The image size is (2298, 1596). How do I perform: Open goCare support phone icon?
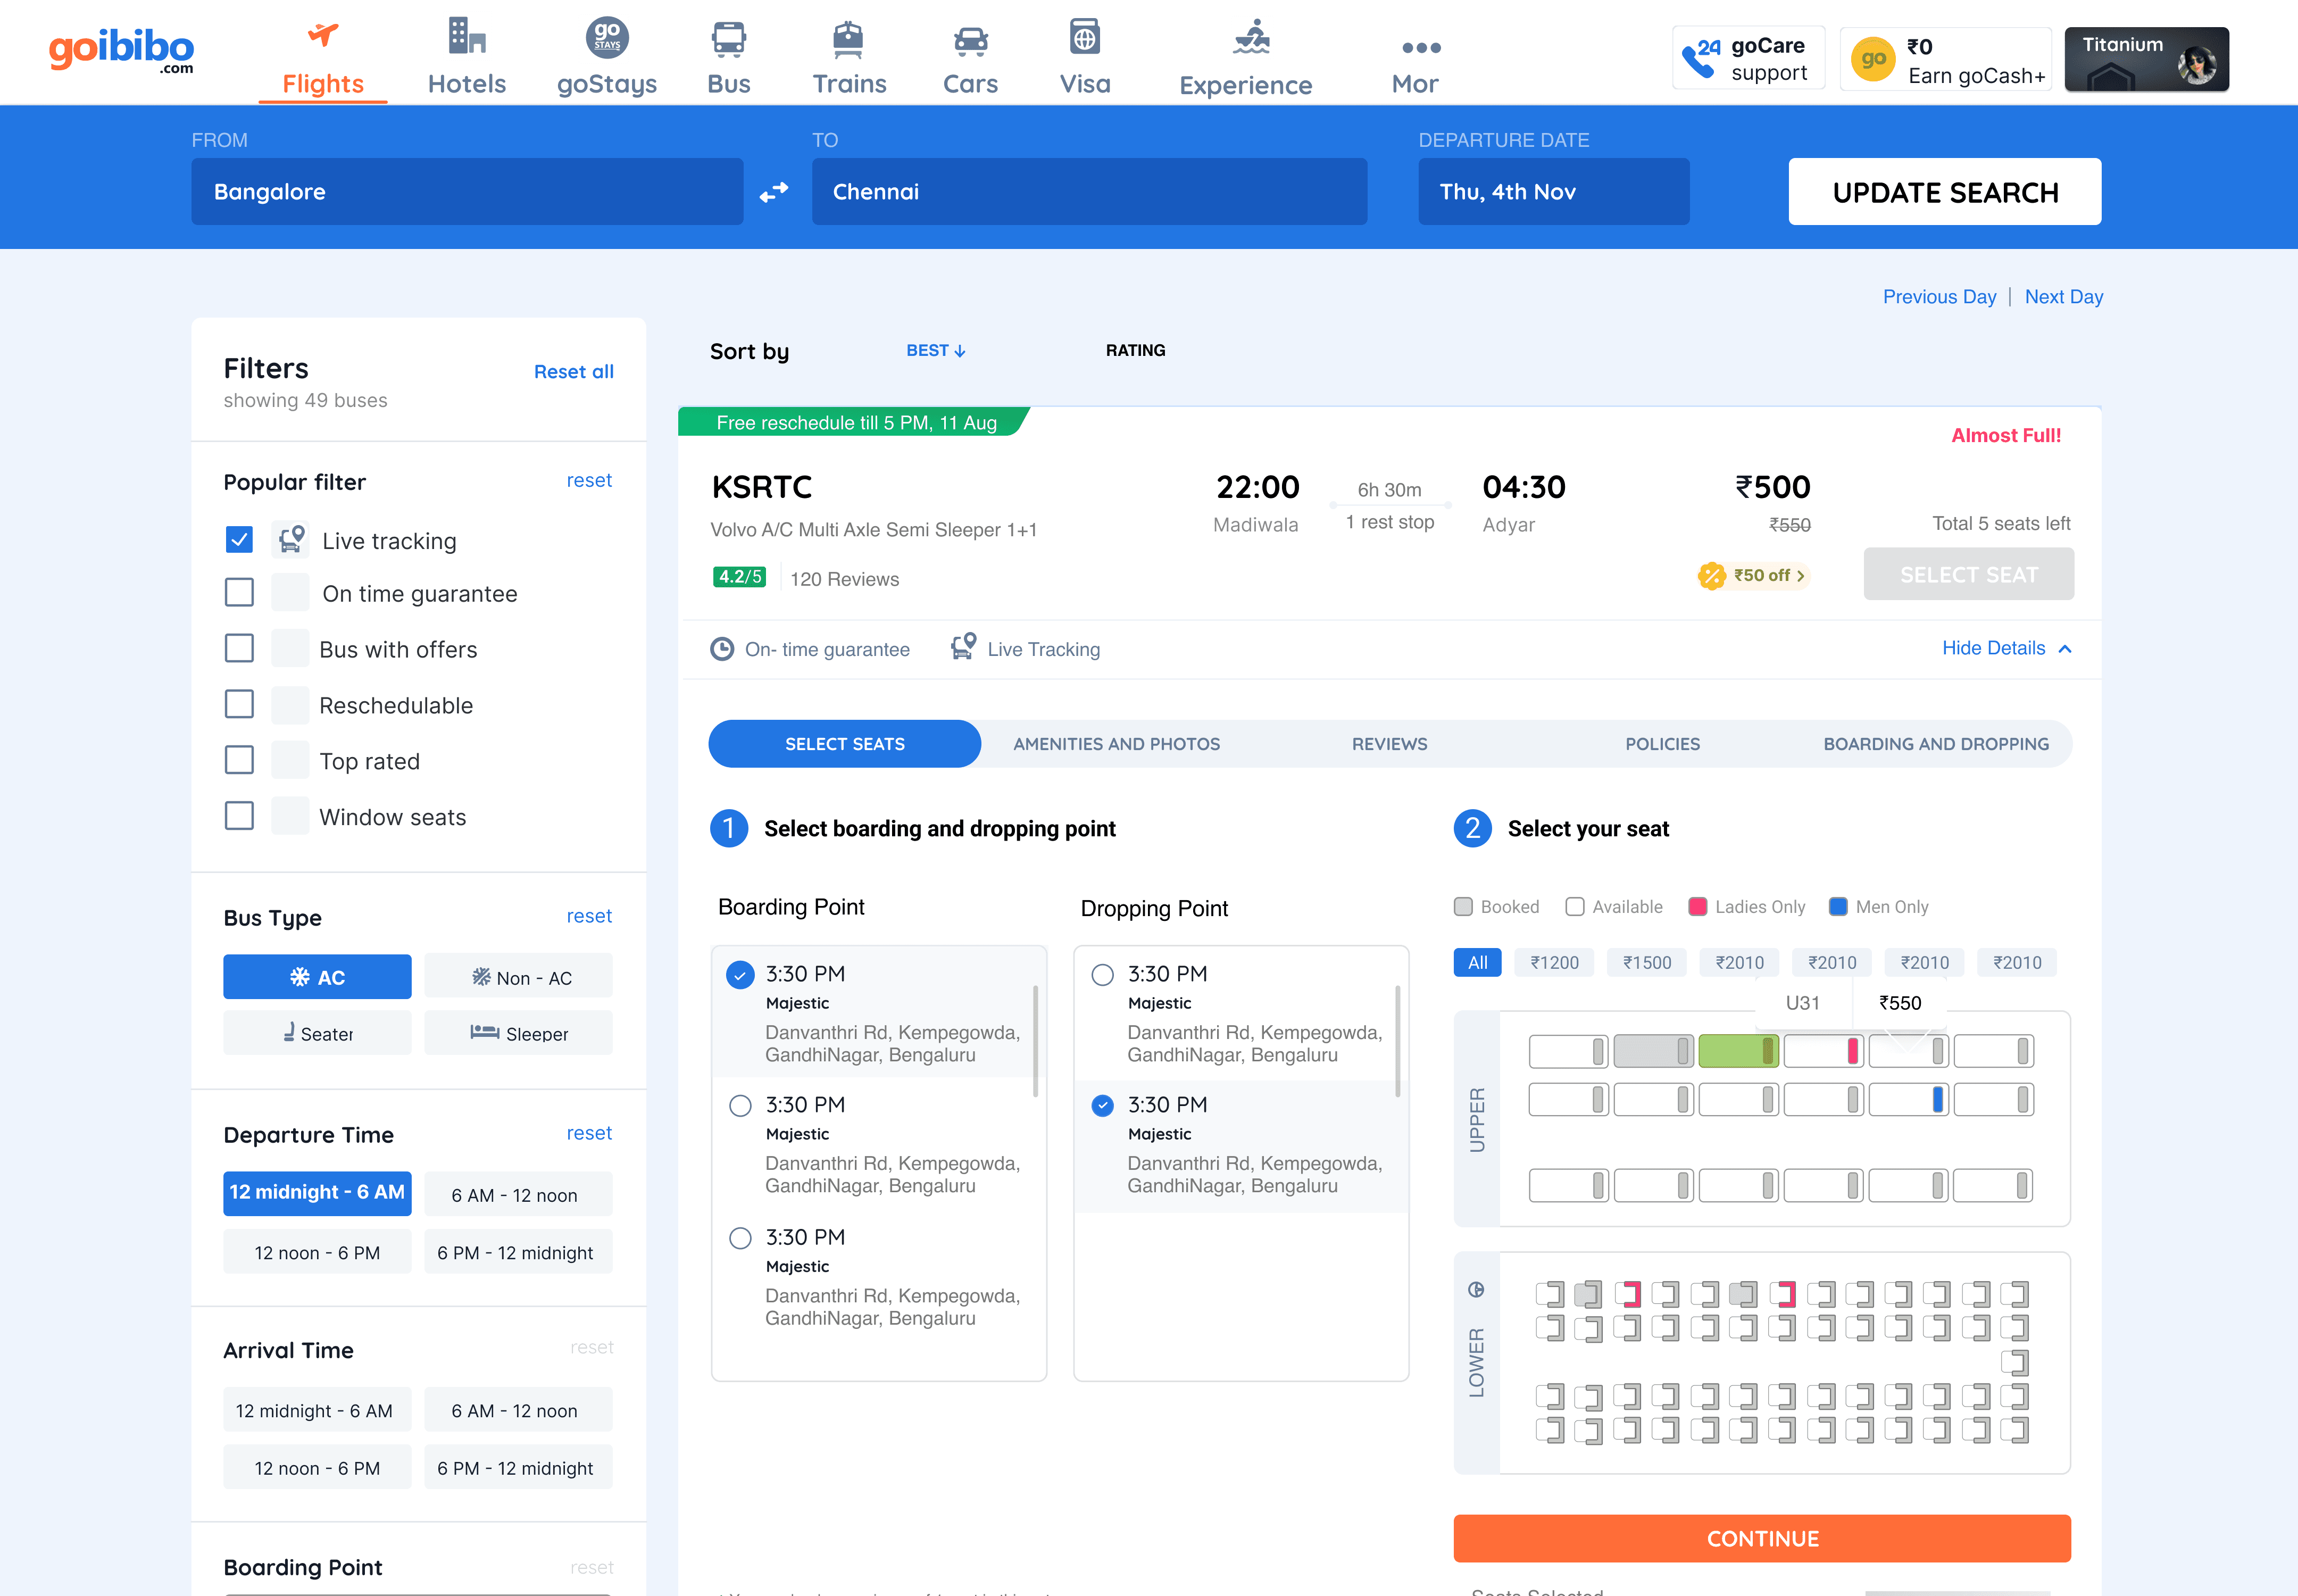point(1700,58)
